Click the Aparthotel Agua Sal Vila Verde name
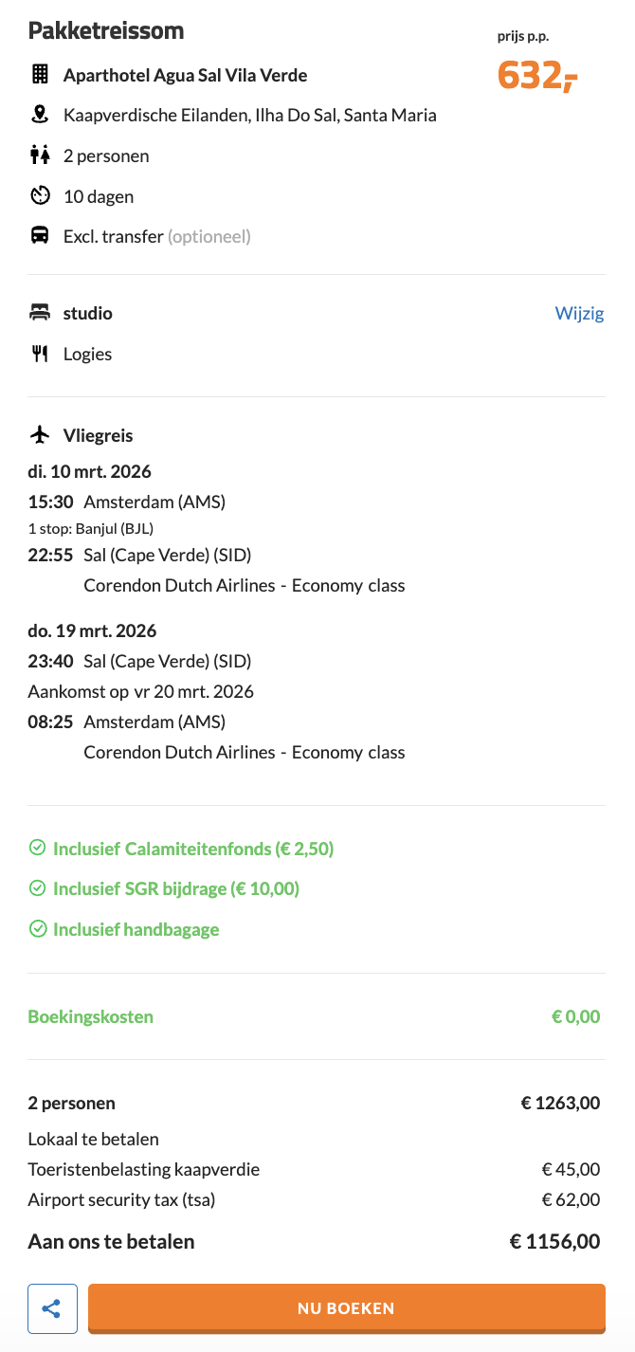This screenshot has height=1352, width=635. click(x=186, y=75)
